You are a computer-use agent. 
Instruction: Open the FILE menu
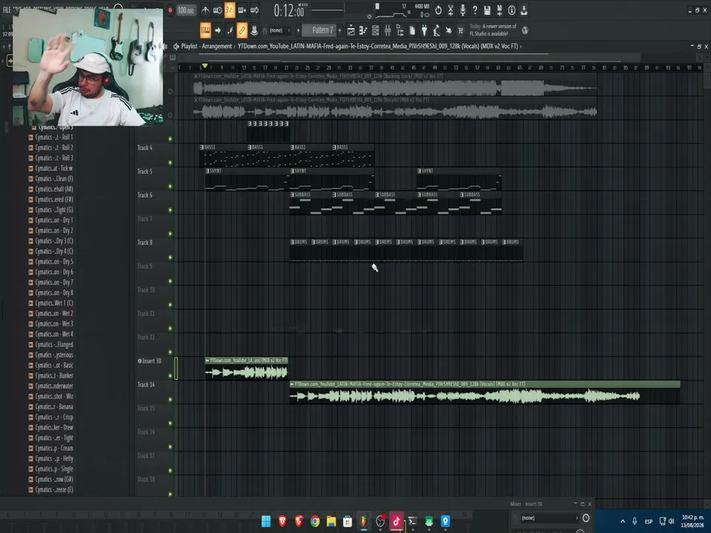7,9
